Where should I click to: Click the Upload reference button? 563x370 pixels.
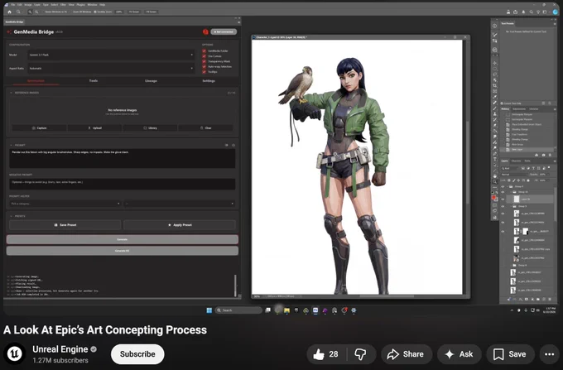click(x=94, y=127)
